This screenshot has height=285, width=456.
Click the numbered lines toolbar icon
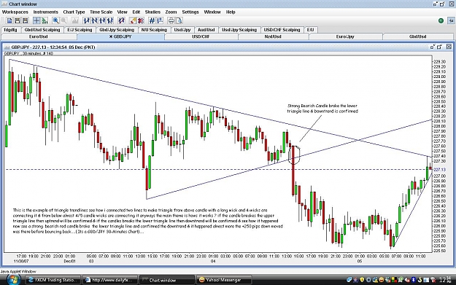pos(160,20)
